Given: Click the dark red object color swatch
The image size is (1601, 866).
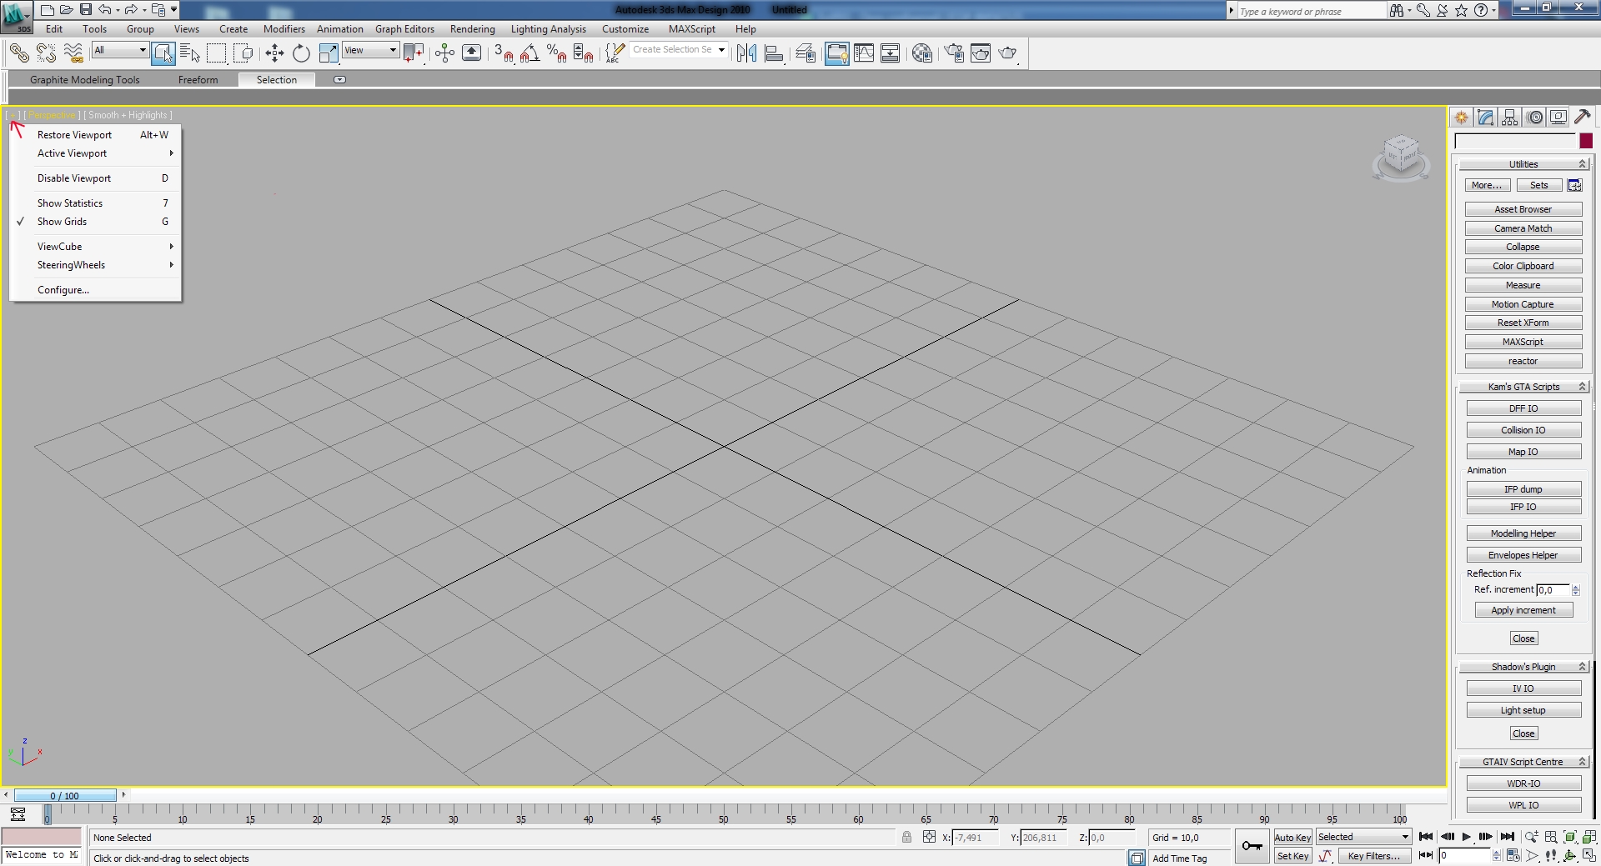Looking at the screenshot, I should coord(1586,141).
